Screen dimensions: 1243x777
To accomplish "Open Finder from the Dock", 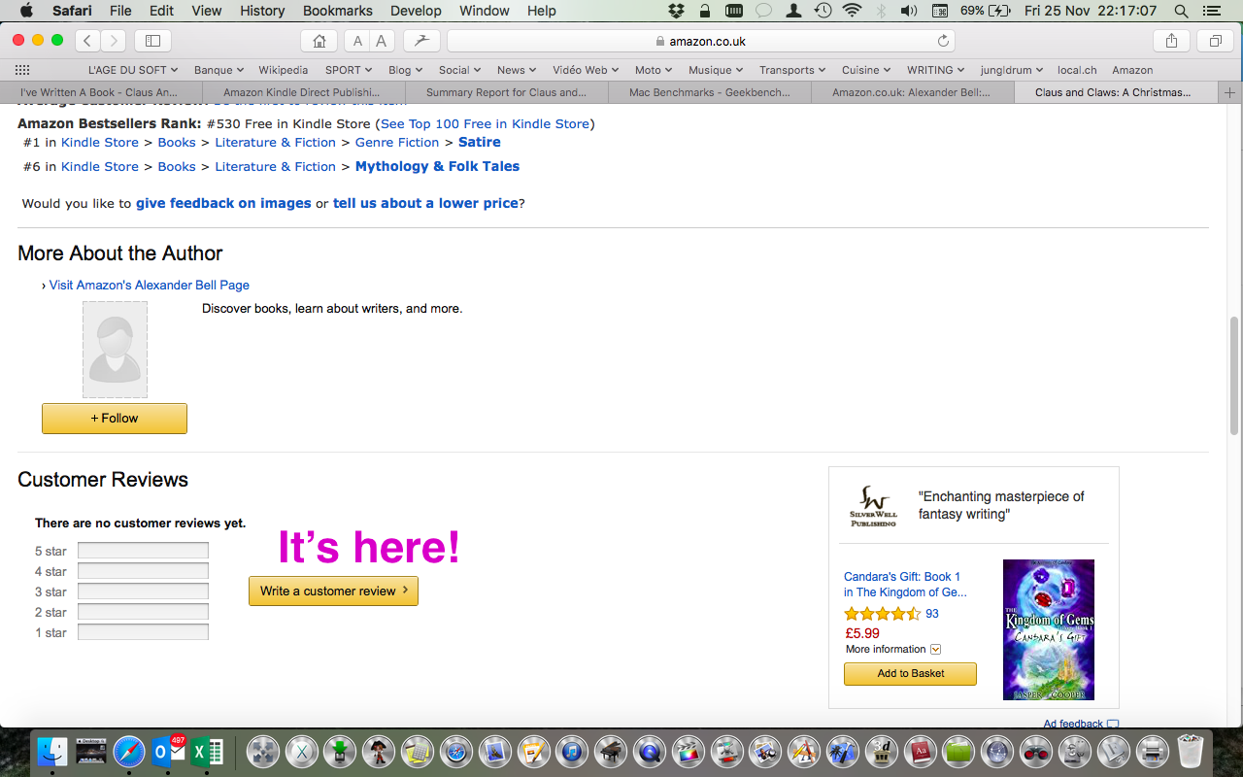I will pyautogui.click(x=52, y=752).
